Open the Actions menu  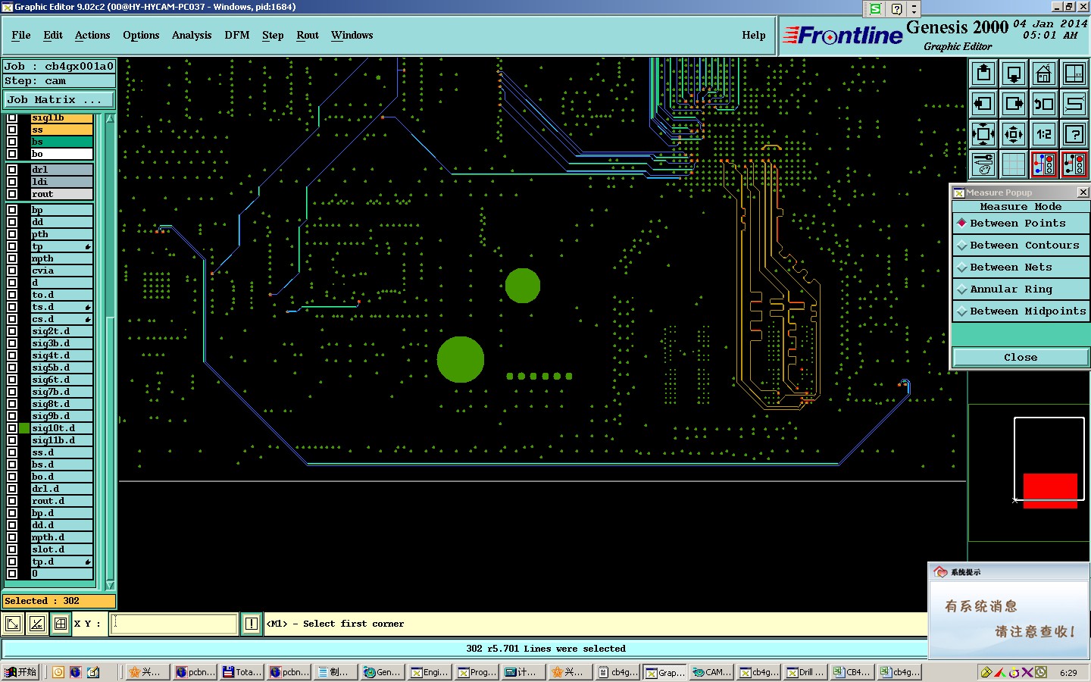pos(92,35)
